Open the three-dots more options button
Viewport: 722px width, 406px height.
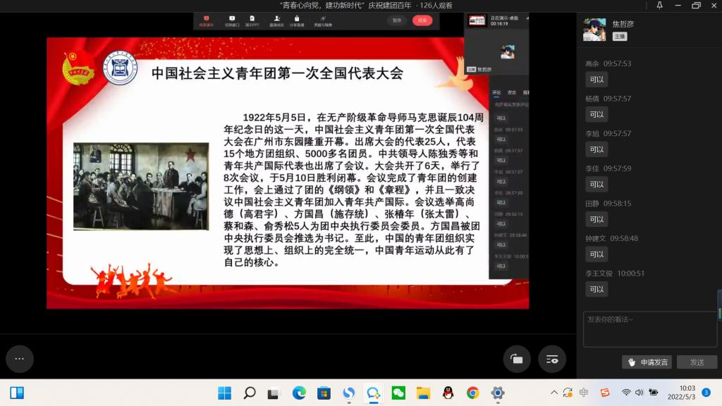[20, 359]
